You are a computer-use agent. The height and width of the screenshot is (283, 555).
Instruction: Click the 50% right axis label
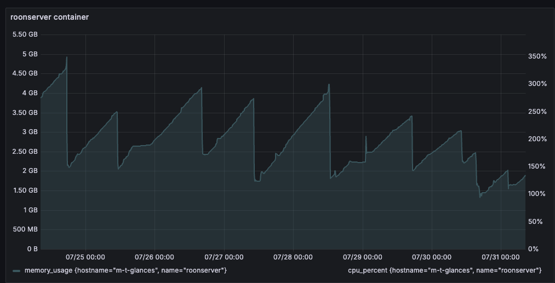535,222
